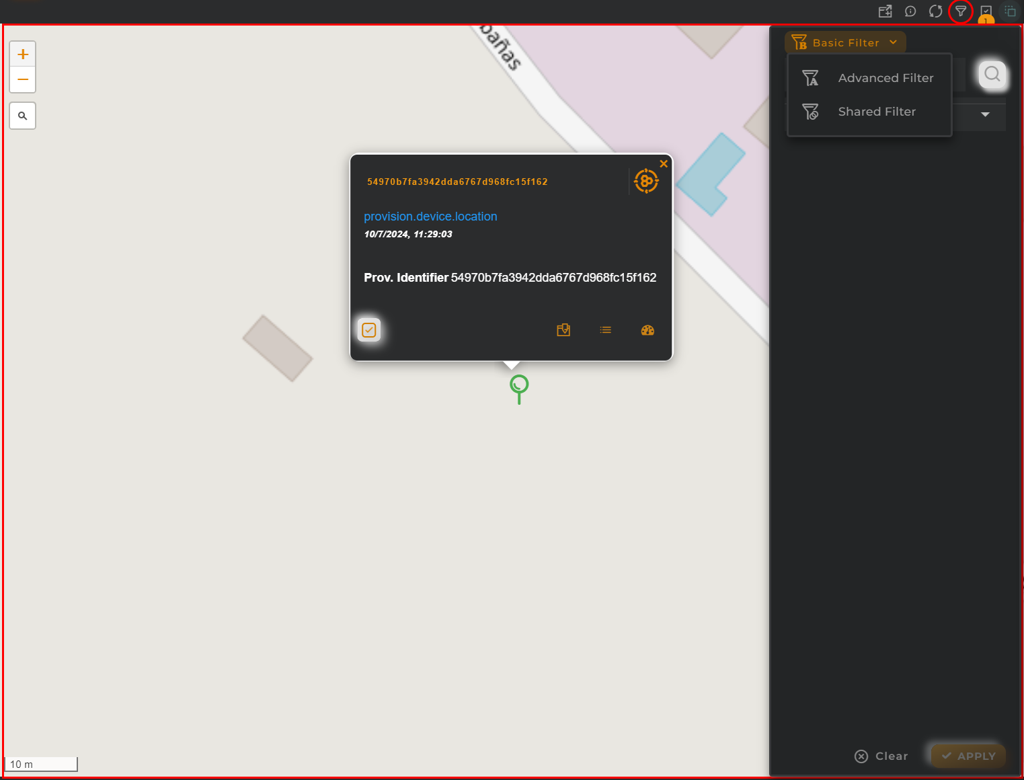The width and height of the screenshot is (1024, 780).
Task: Click the dashed-square selection icon in top toolbar
Action: pos(1010,11)
